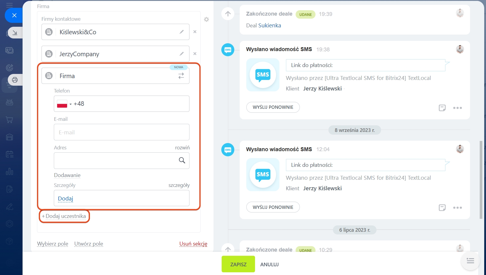Viewport: 486px width, 275px height.
Task: Open the robot automation sidebar icon
Action: (10, 102)
